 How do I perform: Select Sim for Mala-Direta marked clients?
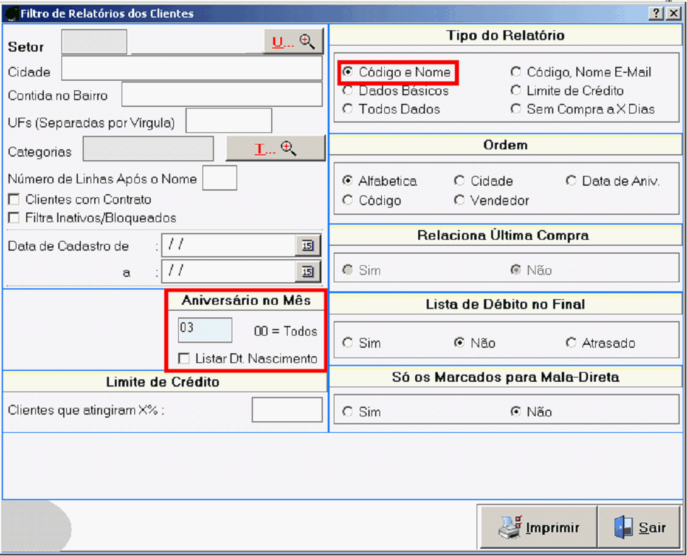[348, 412]
